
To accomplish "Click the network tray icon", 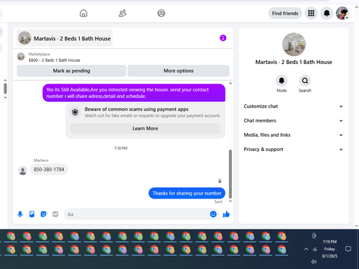I will [x=314, y=250].
